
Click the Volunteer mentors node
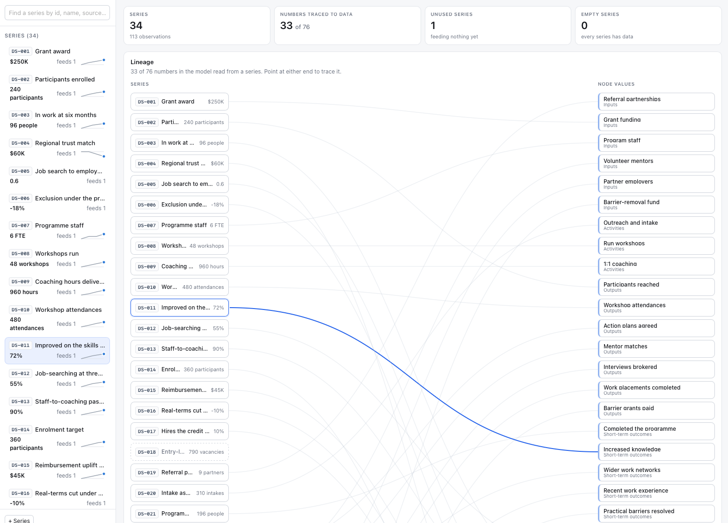pos(656,163)
